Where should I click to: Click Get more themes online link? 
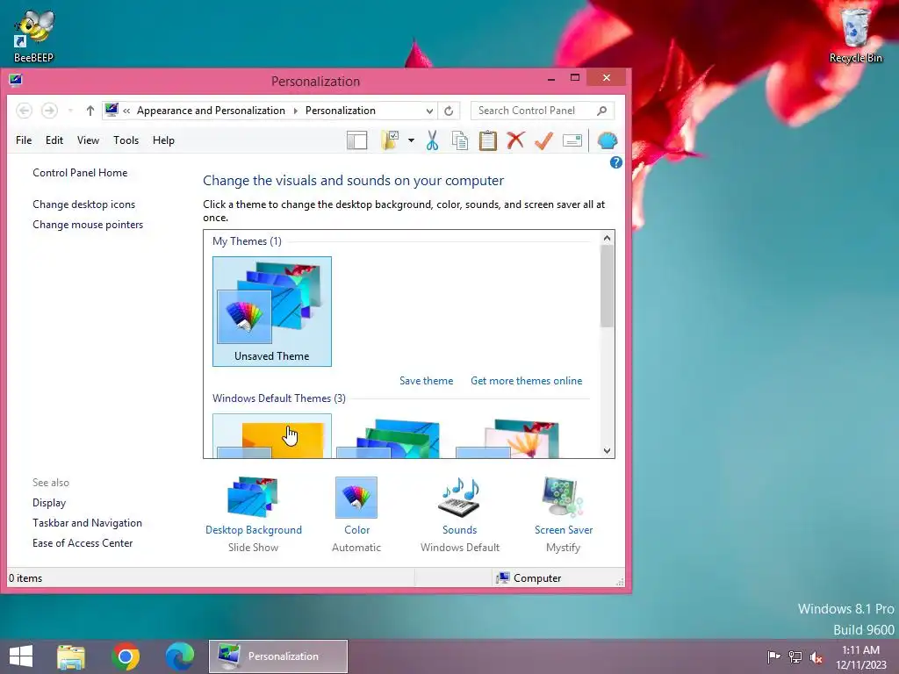[527, 381]
